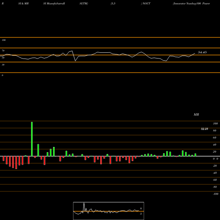Click the MR axis -40 label
Image resolution: width=220 pixels, height=220 pixels.
(x=215, y=173)
